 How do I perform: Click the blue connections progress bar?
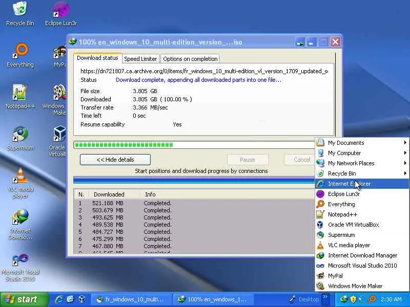click(x=194, y=180)
